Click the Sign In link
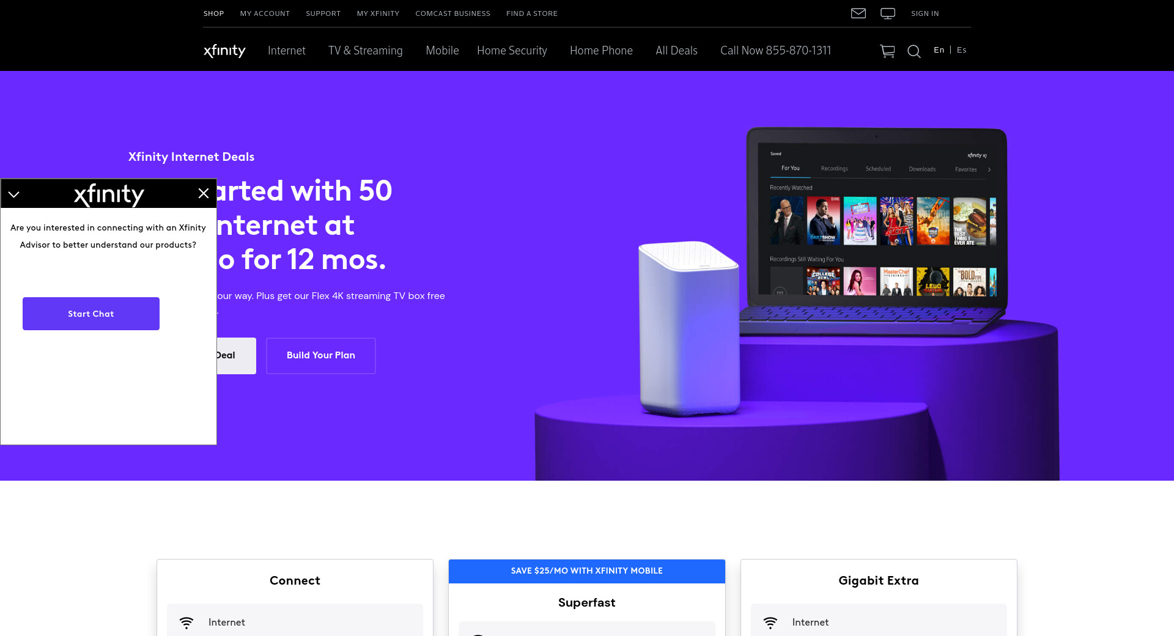Image resolution: width=1174 pixels, height=636 pixels. pos(925,13)
